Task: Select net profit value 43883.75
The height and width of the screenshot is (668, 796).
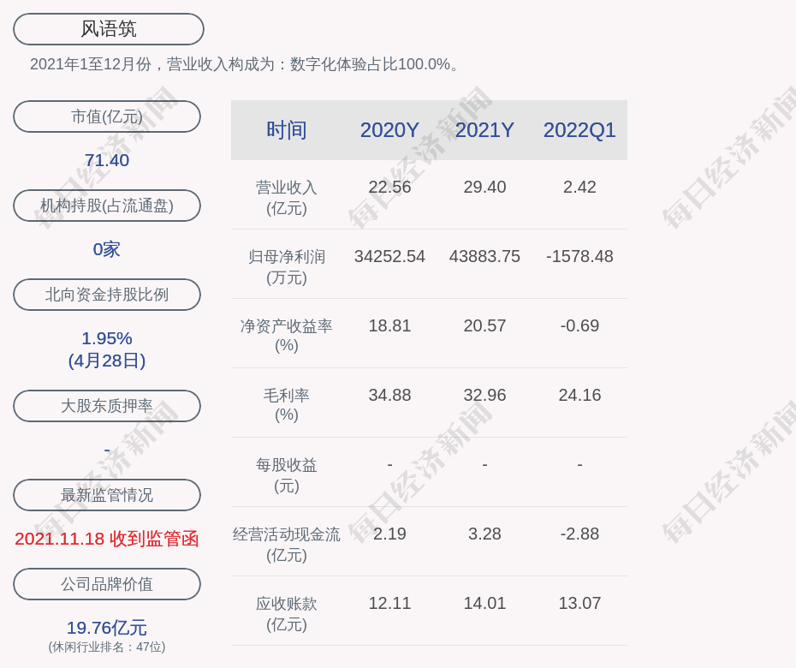Action: (x=484, y=256)
